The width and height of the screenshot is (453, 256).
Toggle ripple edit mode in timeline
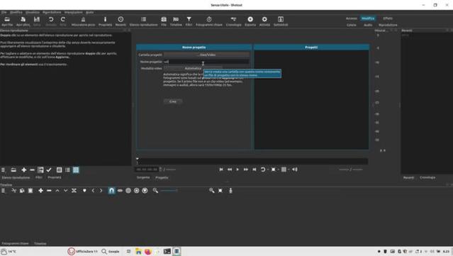[x=128, y=191]
